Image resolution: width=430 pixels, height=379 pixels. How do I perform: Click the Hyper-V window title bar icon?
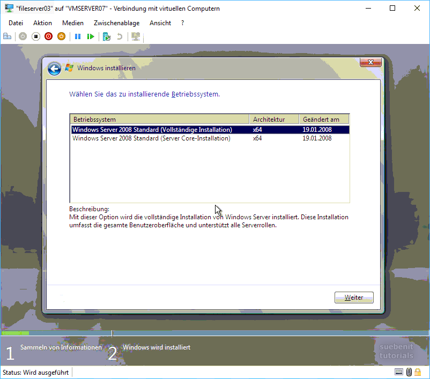click(x=9, y=8)
